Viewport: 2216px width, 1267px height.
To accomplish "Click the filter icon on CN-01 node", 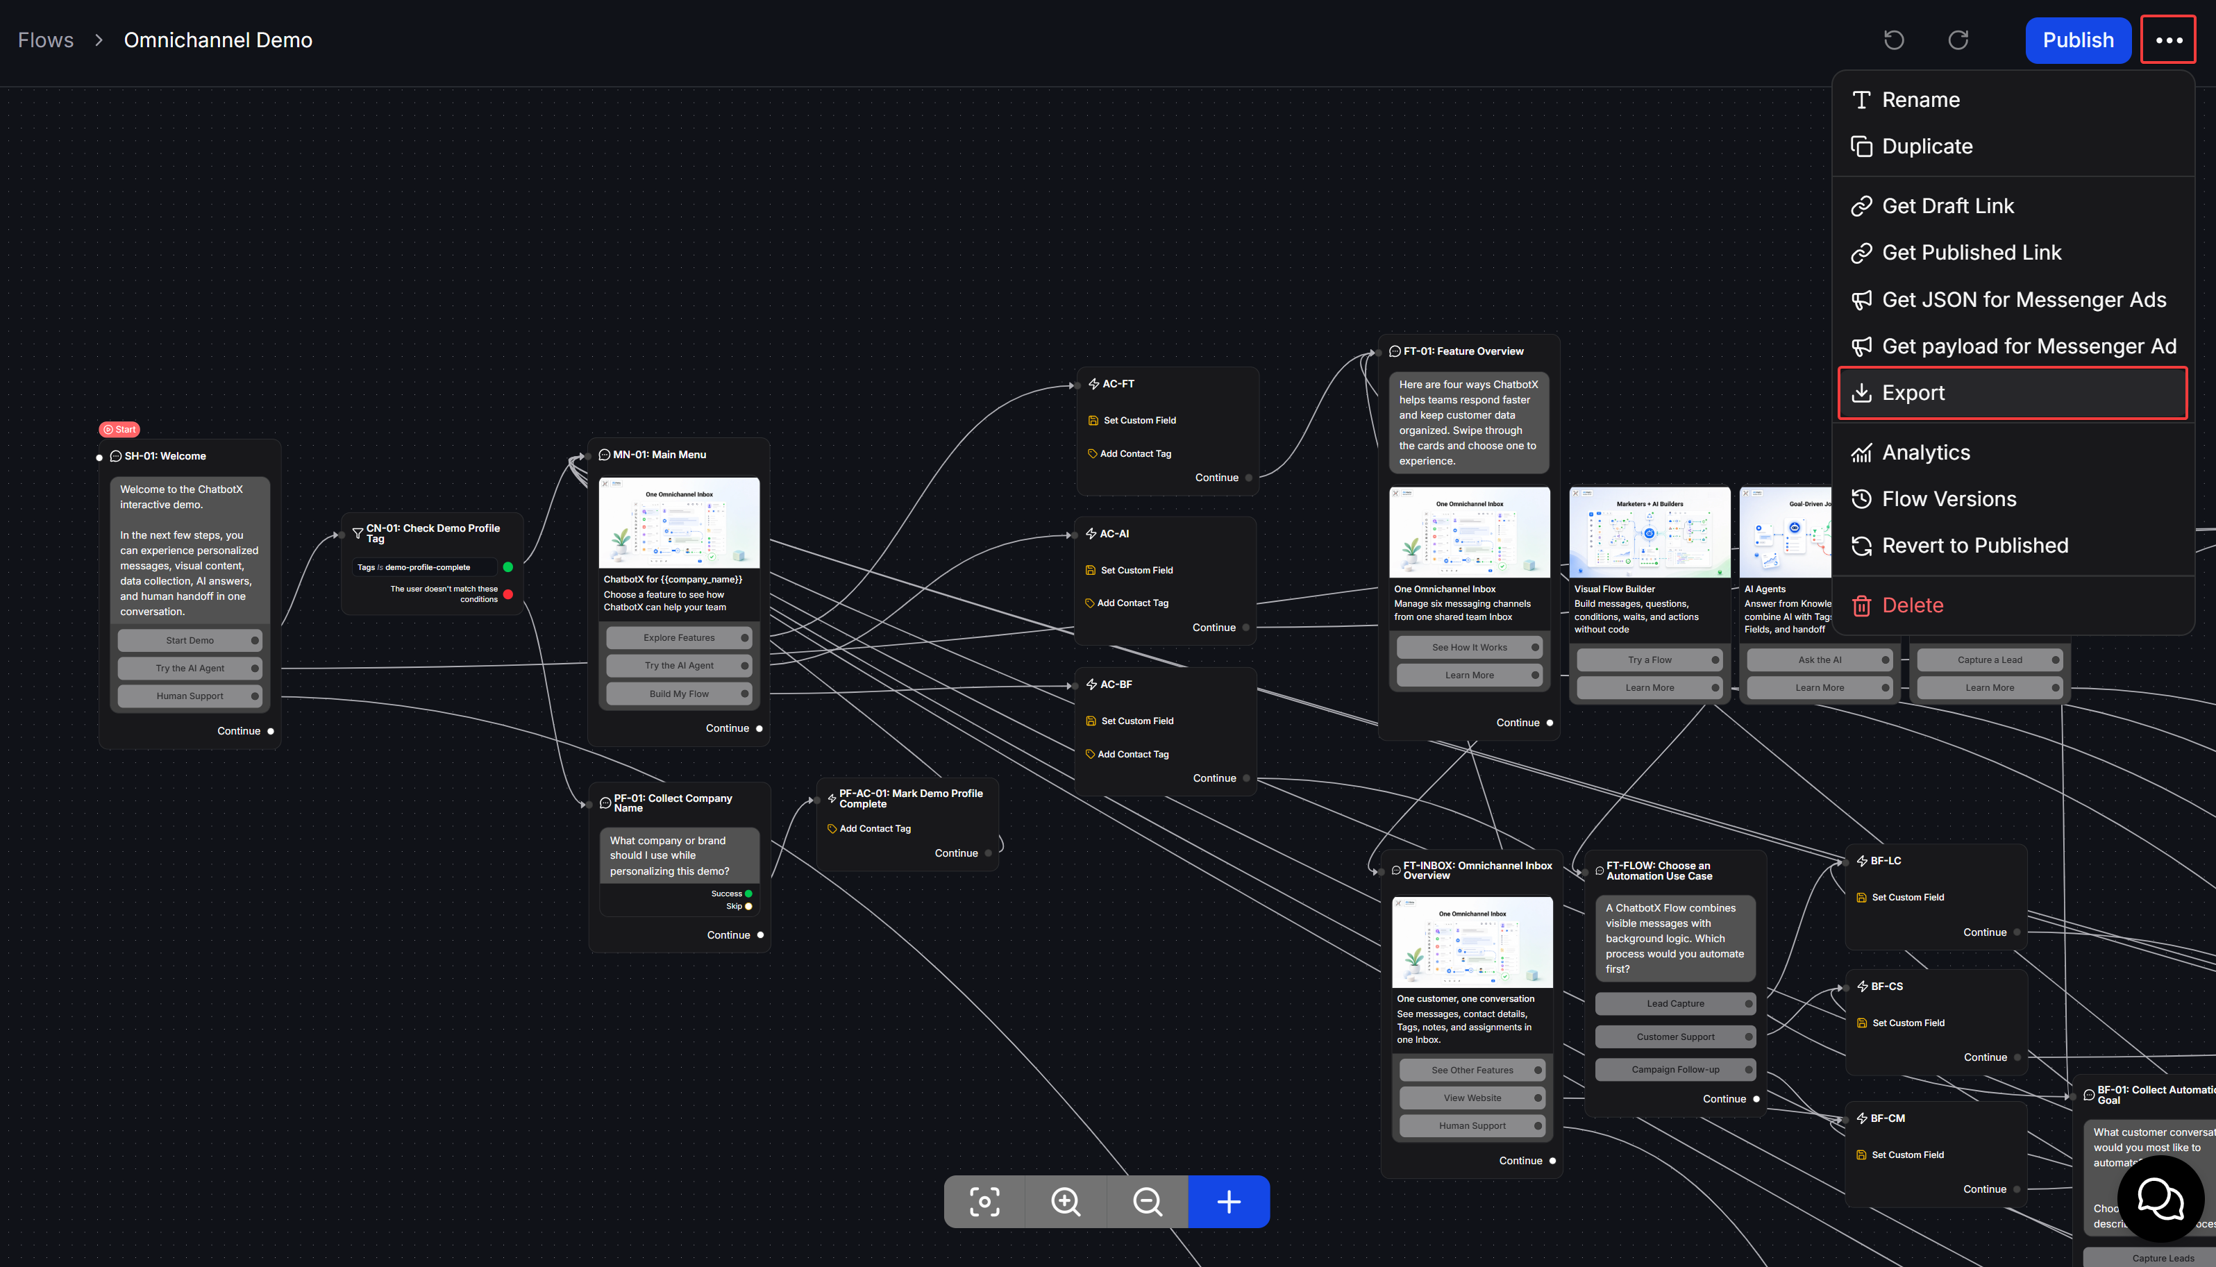I will coord(357,532).
